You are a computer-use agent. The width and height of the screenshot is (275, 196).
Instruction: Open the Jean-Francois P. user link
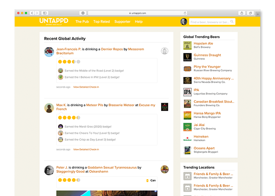click(69, 49)
